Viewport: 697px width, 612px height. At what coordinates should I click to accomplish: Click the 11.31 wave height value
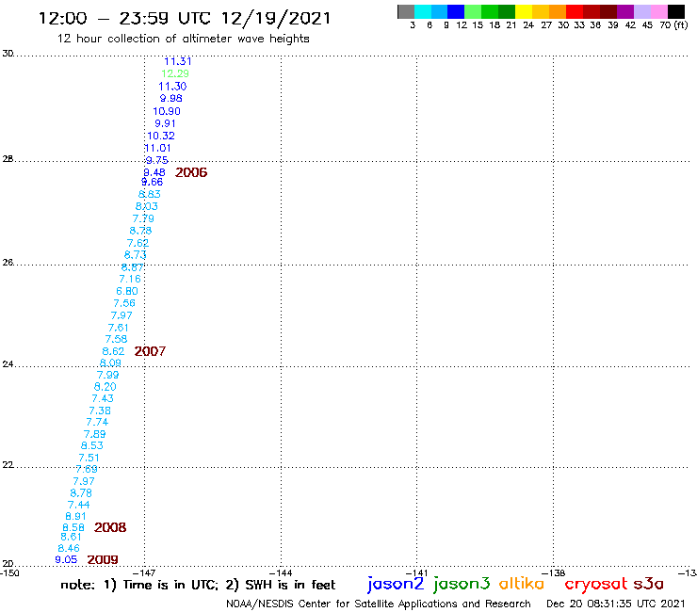point(178,62)
